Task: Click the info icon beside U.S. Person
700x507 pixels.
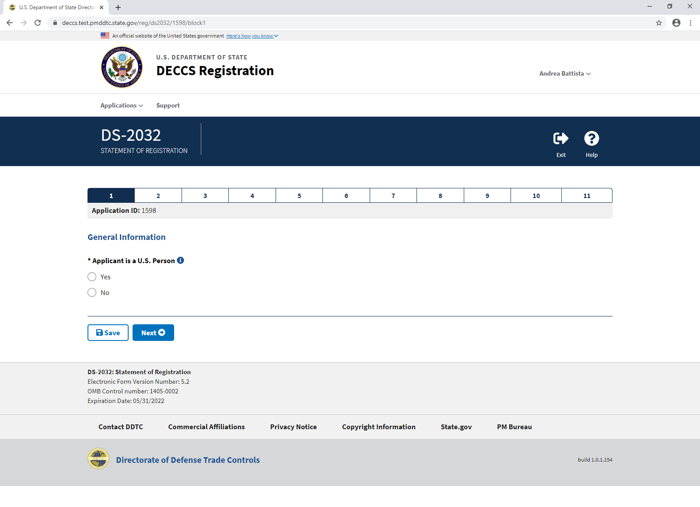Action: [x=180, y=260]
